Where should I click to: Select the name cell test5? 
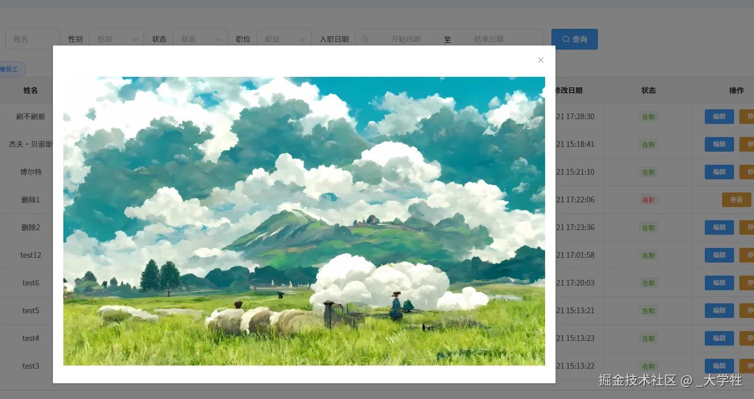tap(31, 311)
